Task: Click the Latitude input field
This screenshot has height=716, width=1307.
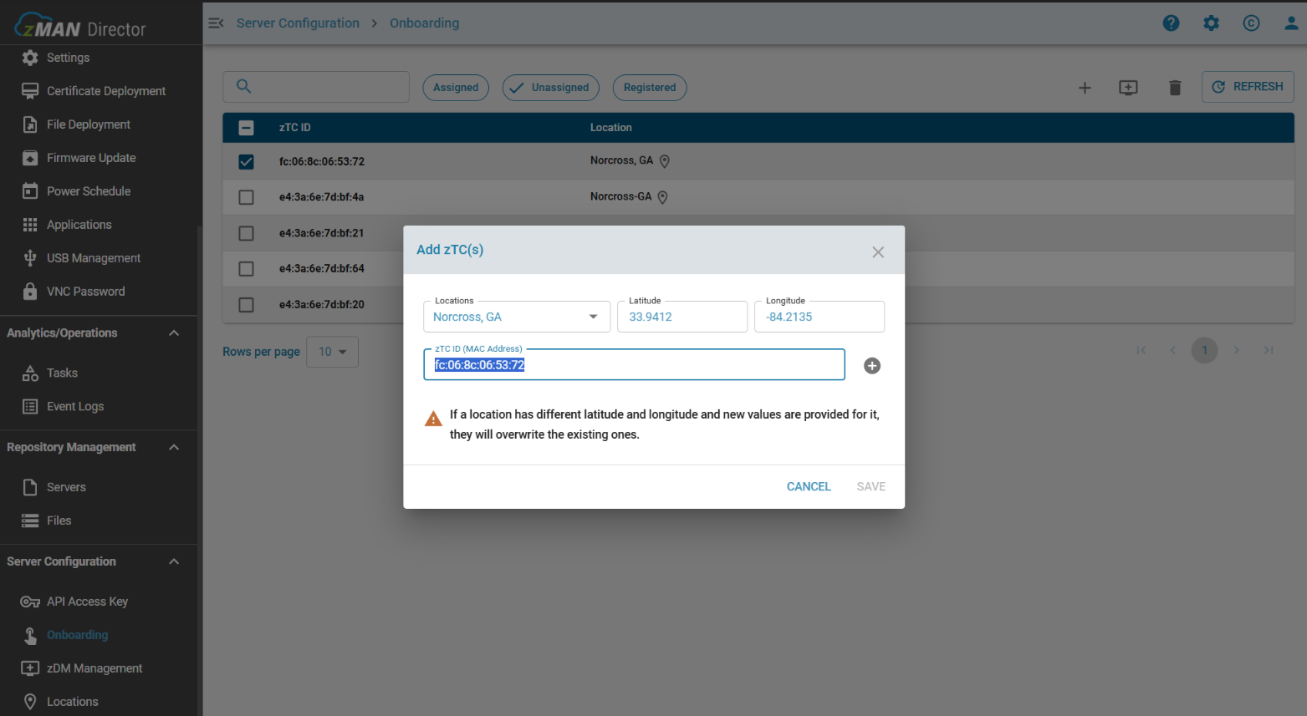Action: [682, 317]
